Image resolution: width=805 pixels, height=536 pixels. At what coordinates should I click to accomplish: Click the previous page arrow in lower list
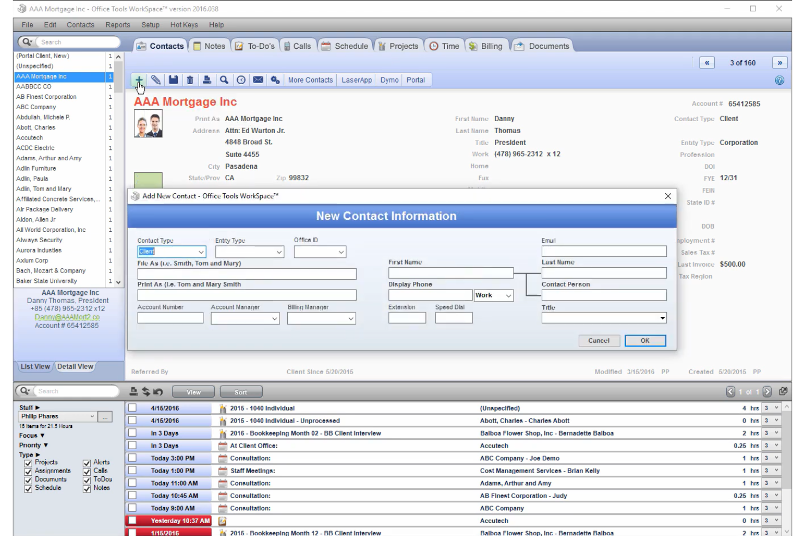pyautogui.click(x=730, y=392)
